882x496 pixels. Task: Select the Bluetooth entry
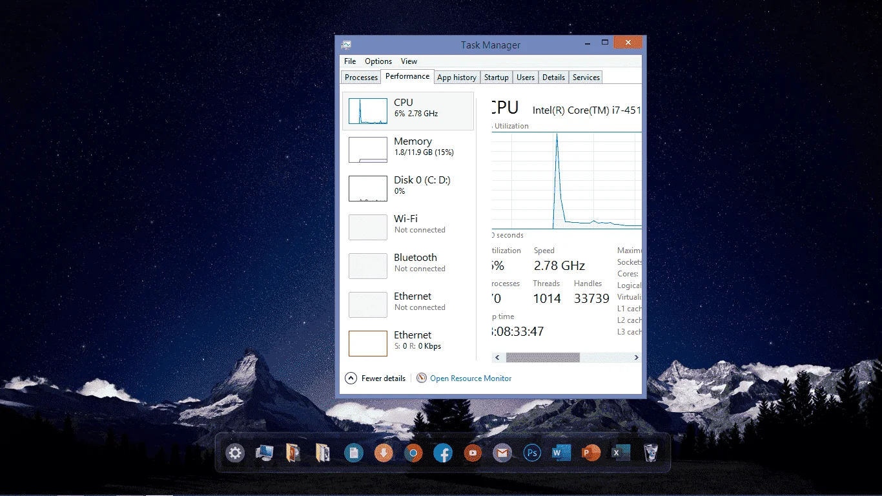click(x=408, y=266)
